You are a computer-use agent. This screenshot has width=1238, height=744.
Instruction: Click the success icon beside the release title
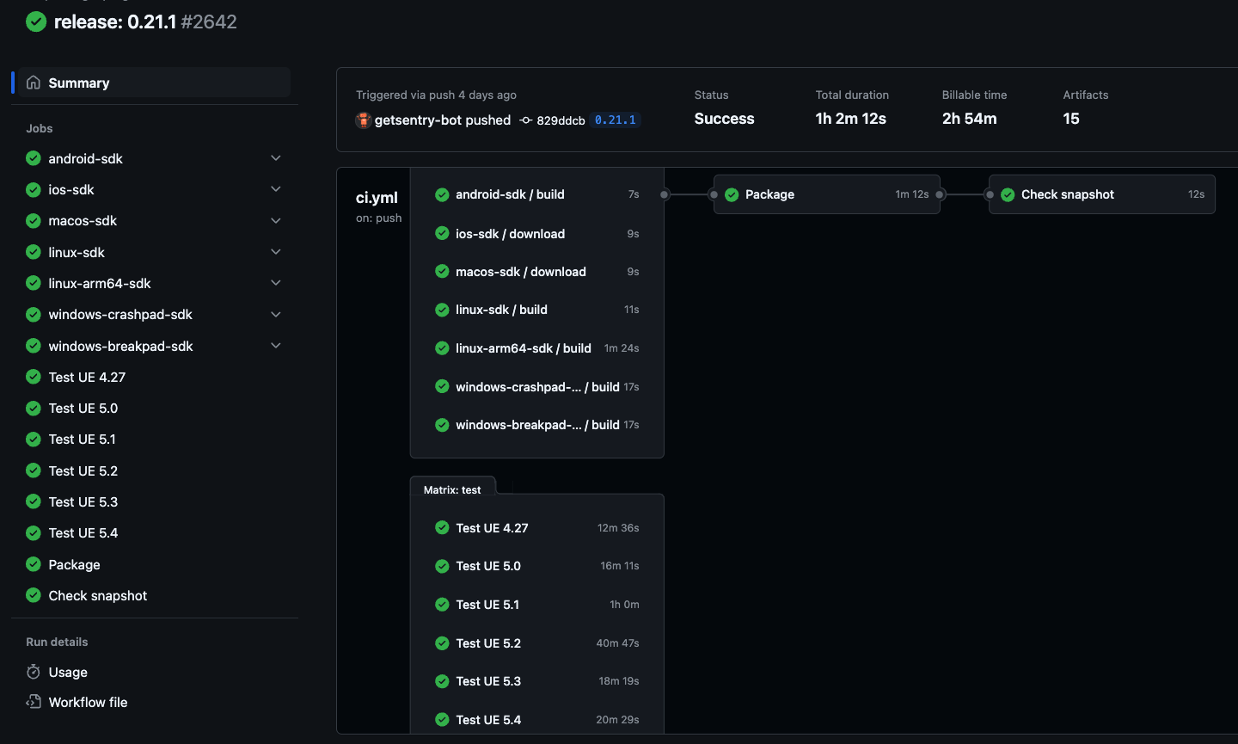(x=35, y=22)
